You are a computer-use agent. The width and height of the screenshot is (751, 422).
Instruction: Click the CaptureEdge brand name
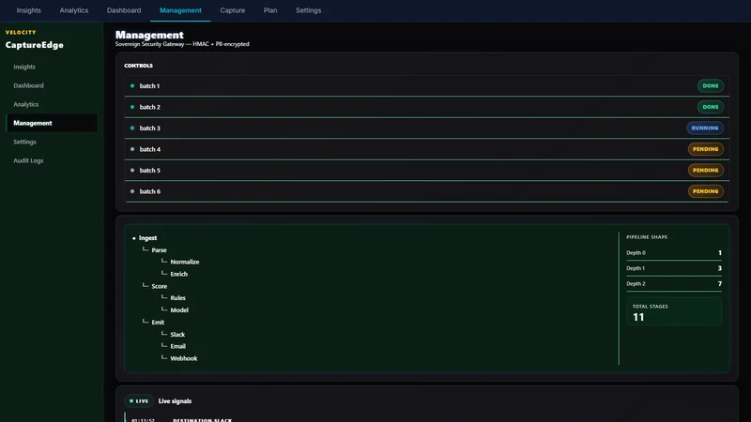35,45
